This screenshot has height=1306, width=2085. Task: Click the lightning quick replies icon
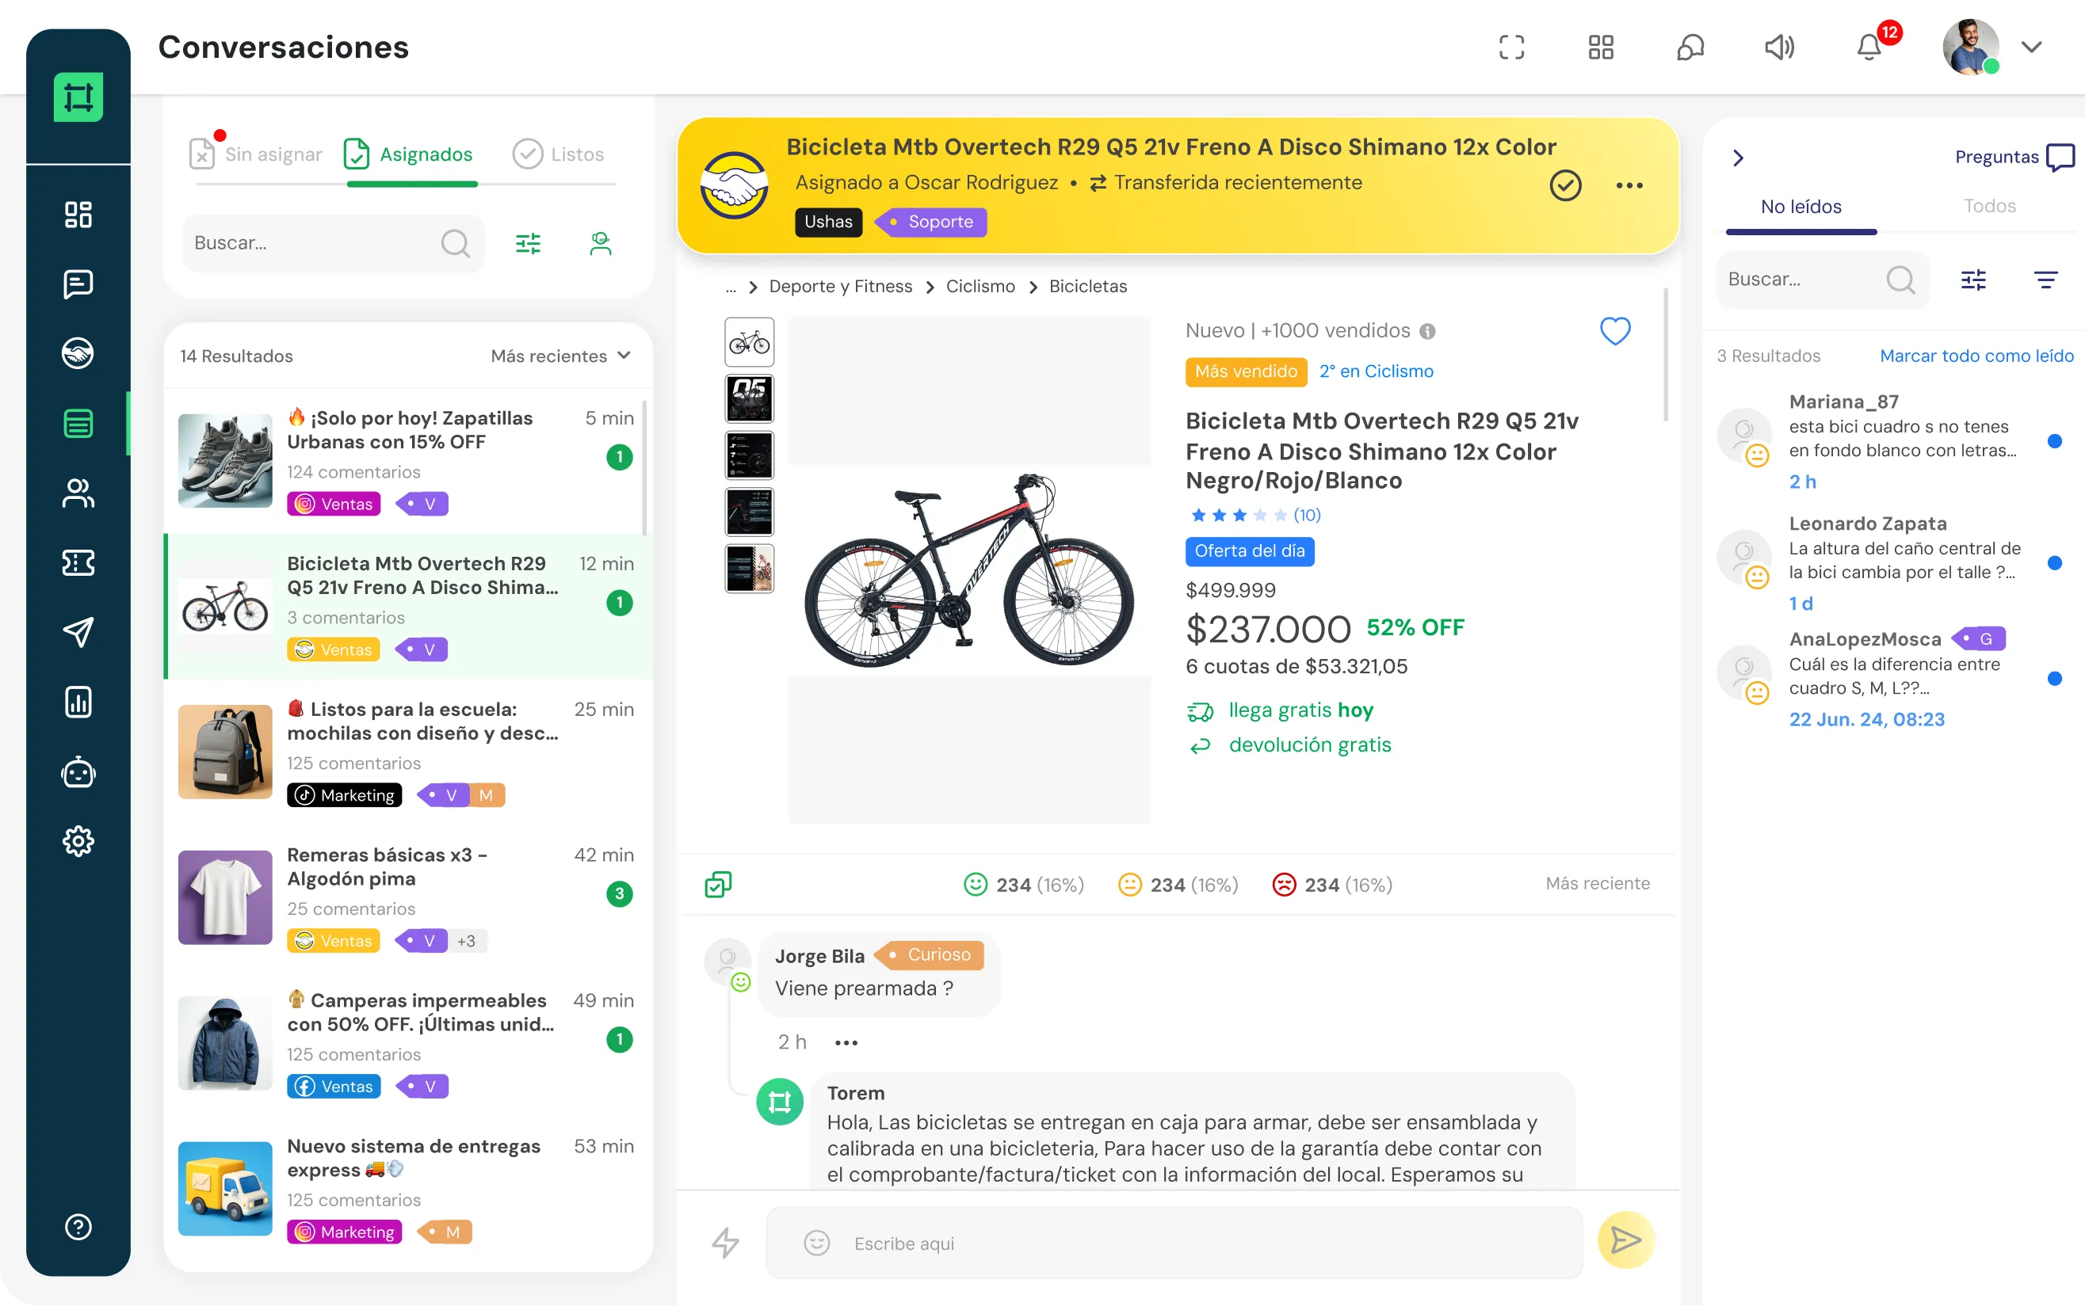pos(725,1243)
